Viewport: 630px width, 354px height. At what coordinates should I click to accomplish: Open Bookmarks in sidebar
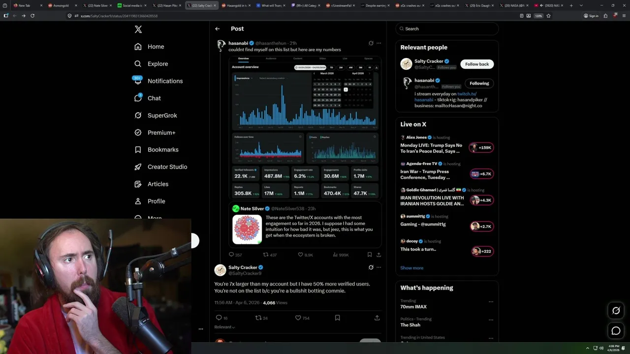coord(156,149)
